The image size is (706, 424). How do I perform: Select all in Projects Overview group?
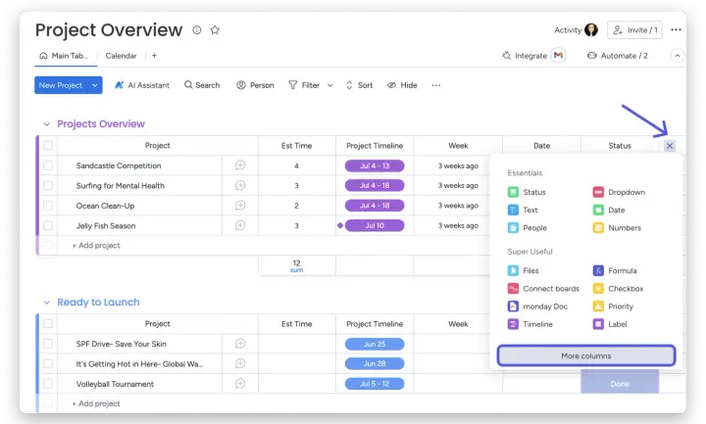click(48, 146)
